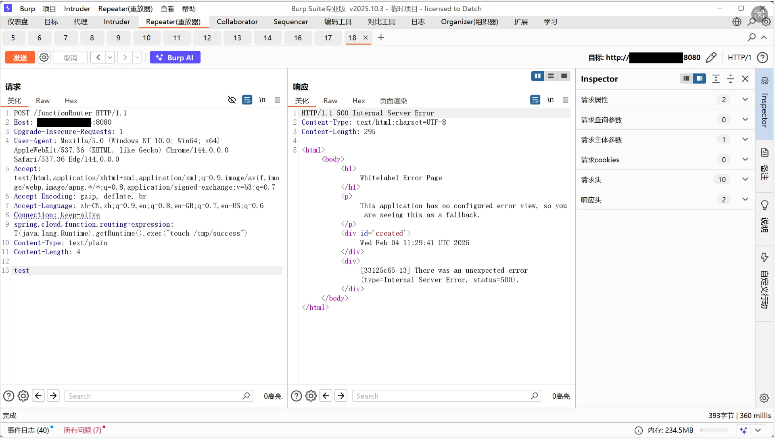775x439 pixels.
Task: Open request search settings gear
Action: pos(23,396)
